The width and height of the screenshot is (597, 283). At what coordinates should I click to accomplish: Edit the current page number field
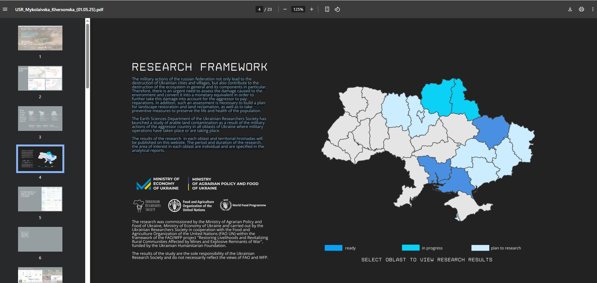[259, 9]
